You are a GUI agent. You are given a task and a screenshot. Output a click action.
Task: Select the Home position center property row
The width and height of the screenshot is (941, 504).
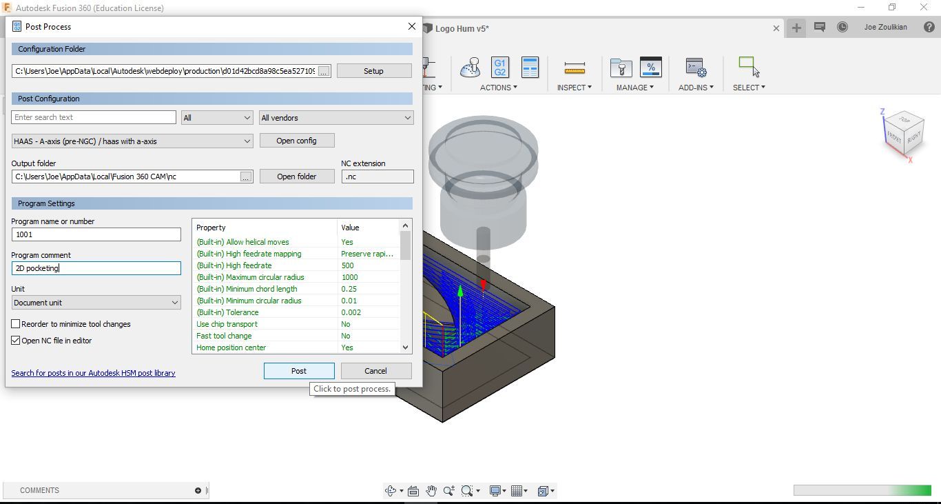tap(296, 347)
